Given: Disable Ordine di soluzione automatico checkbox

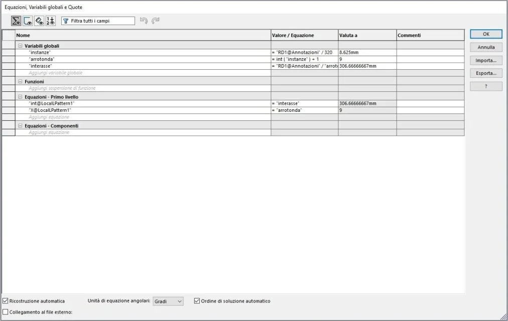Looking at the screenshot, I should [197, 301].
